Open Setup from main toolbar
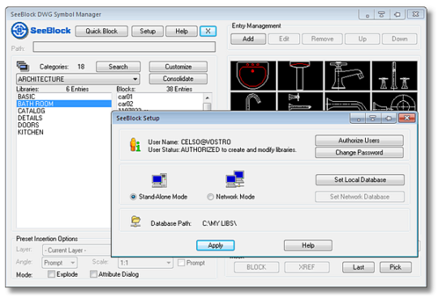This screenshot has height=297, width=438. (148, 32)
